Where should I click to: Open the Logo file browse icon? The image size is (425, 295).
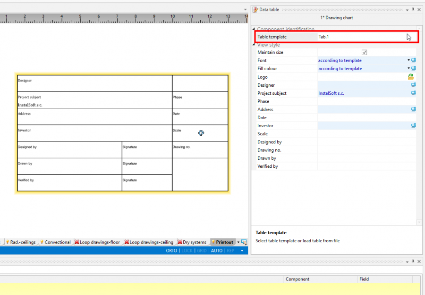click(411, 77)
